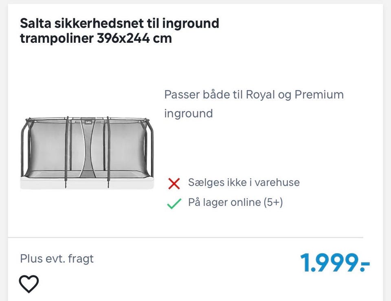This screenshot has width=391, height=301.
Task: Click the green checkmark stock icon
Action: (174, 203)
